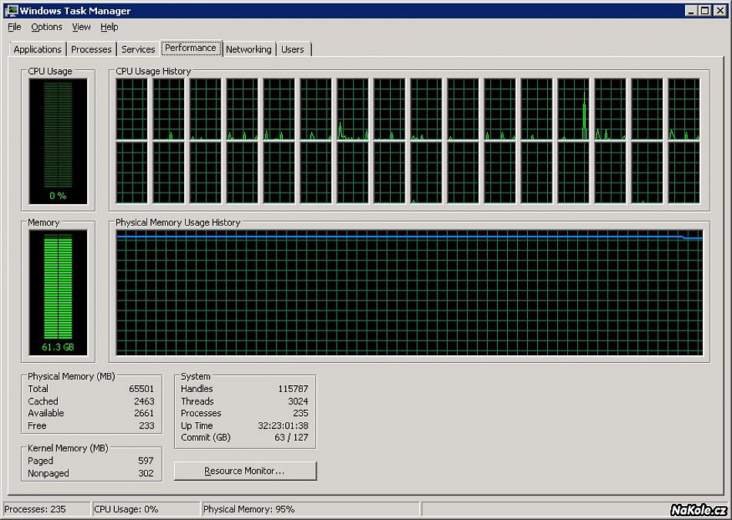The image size is (732, 520).
Task: Switch to the Processes tab
Action: [x=91, y=49]
